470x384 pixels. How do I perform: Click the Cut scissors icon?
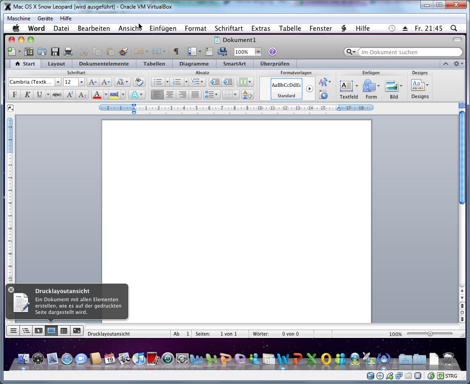(84, 52)
